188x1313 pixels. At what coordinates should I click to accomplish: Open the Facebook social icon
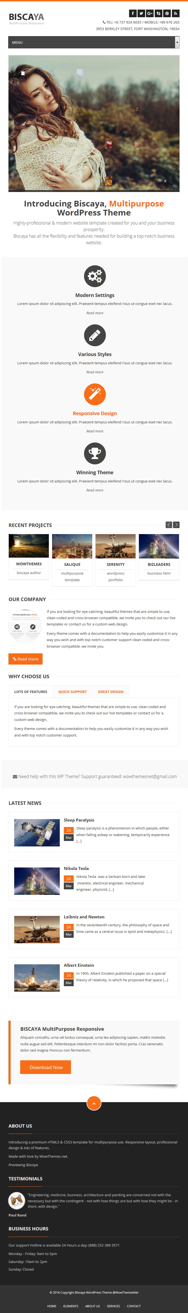pyautogui.click(x=133, y=13)
